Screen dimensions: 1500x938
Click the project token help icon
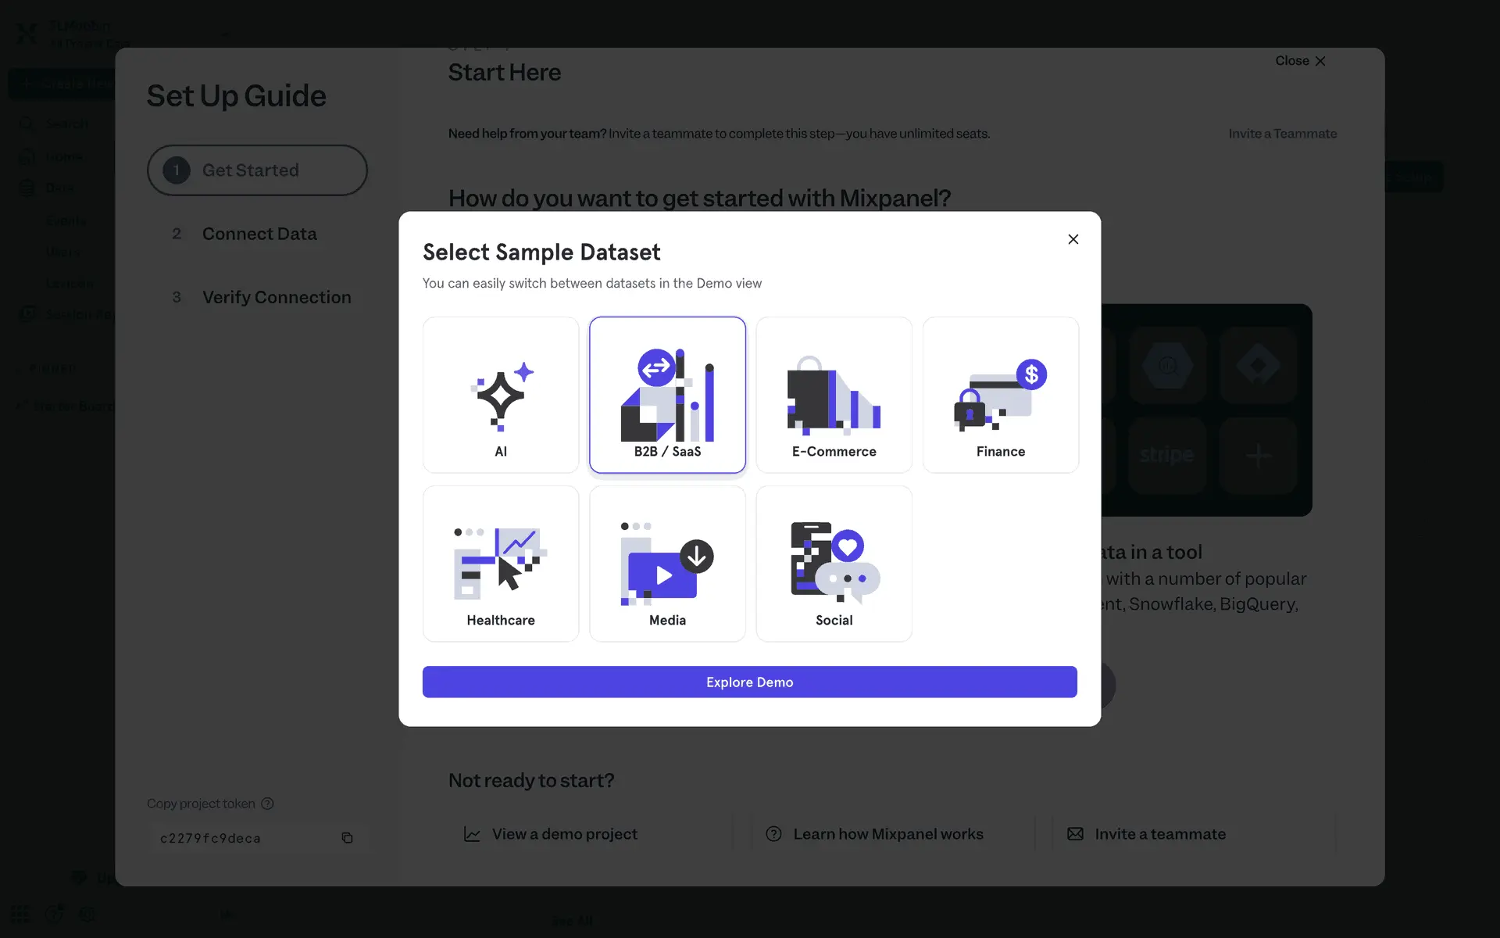(267, 804)
